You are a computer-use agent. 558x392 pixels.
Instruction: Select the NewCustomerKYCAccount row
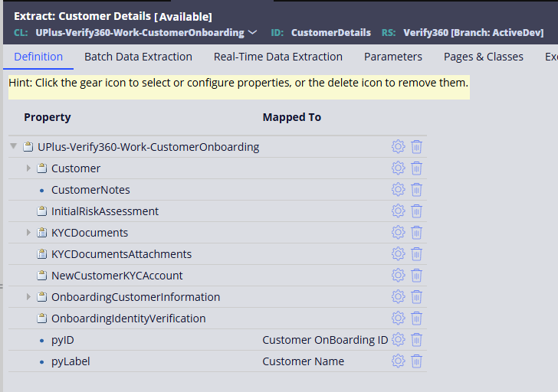click(x=117, y=276)
